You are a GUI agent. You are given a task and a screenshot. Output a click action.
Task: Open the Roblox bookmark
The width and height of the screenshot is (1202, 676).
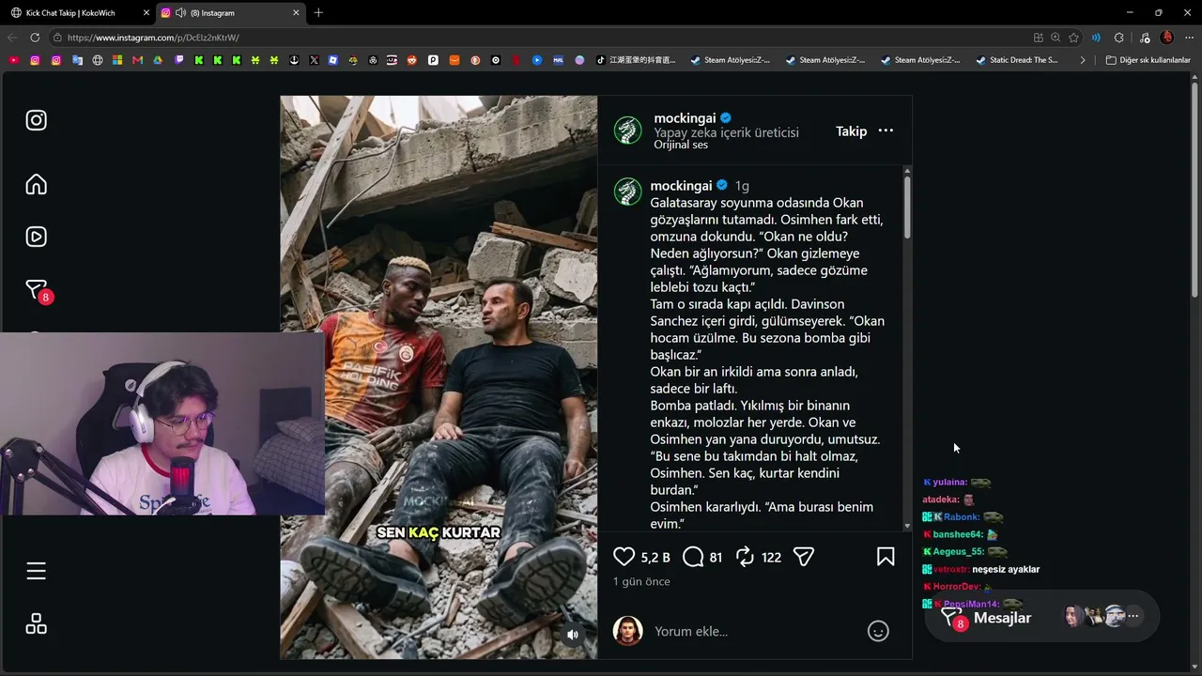[332, 60]
